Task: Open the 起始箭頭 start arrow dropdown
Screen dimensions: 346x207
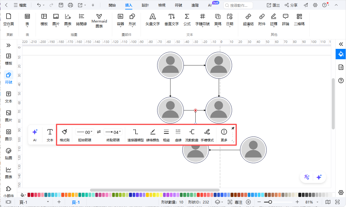Action: (x=84, y=132)
